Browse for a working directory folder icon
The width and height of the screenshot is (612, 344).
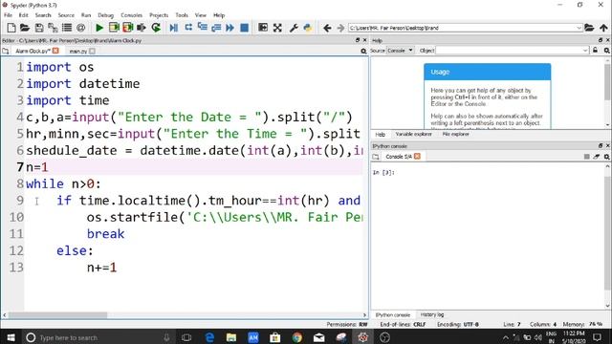click(589, 28)
